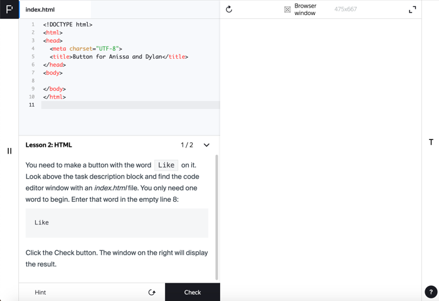Image resolution: width=439 pixels, height=301 pixels.
Task: Click the Check button
Action: (193, 292)
